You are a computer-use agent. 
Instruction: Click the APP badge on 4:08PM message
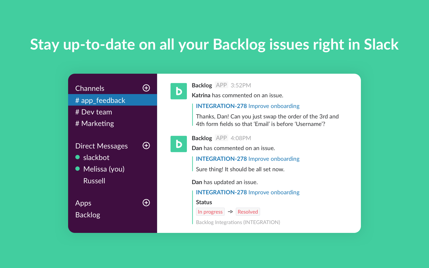(x=221, y=138)
